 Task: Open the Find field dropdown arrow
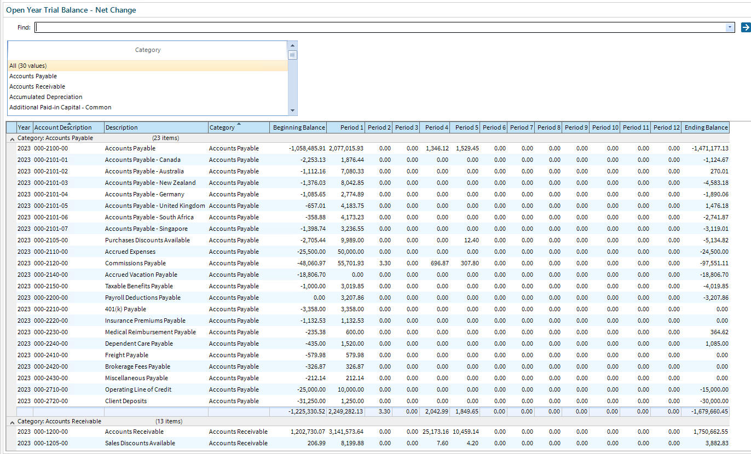pos(730,27)
